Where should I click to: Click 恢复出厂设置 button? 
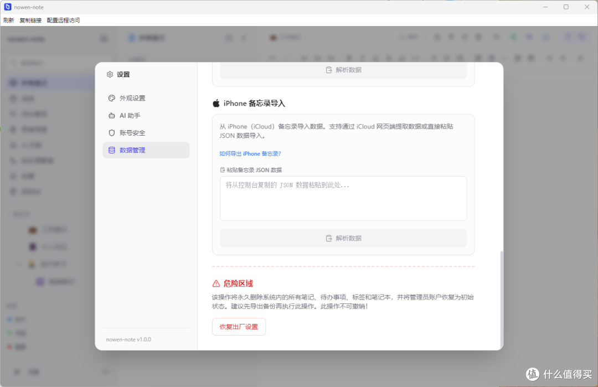pyautogui.click(x=239, y=327)
